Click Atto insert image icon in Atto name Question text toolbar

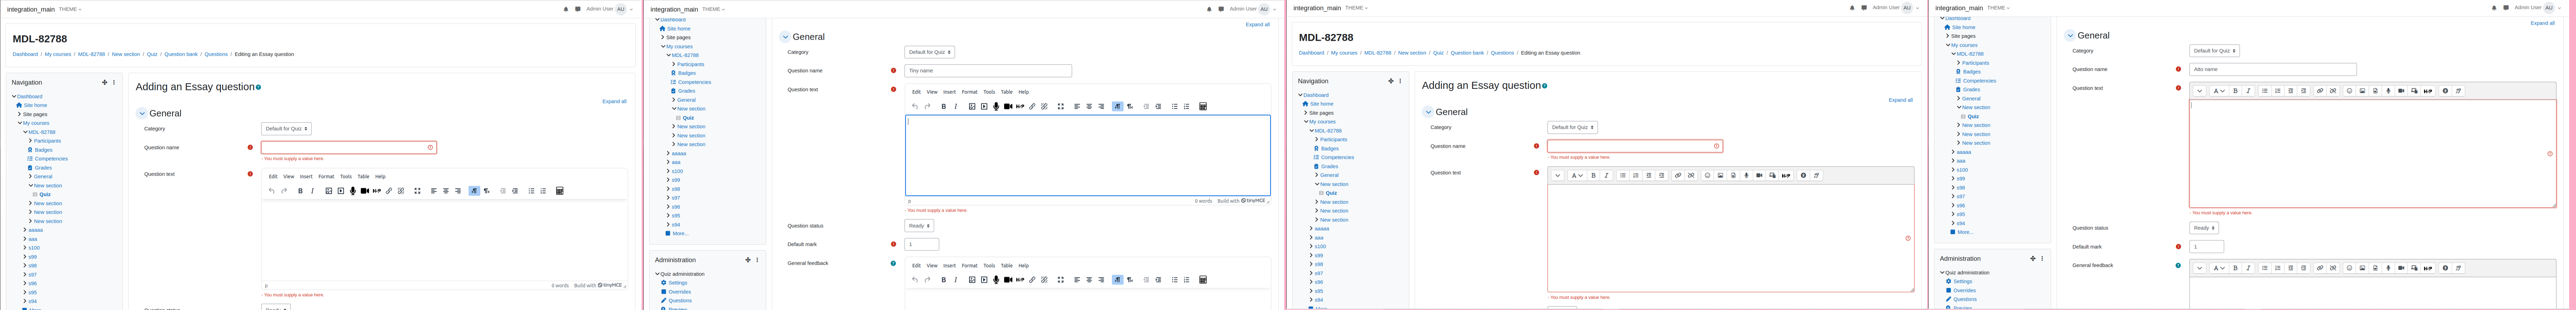point(2362,91)
